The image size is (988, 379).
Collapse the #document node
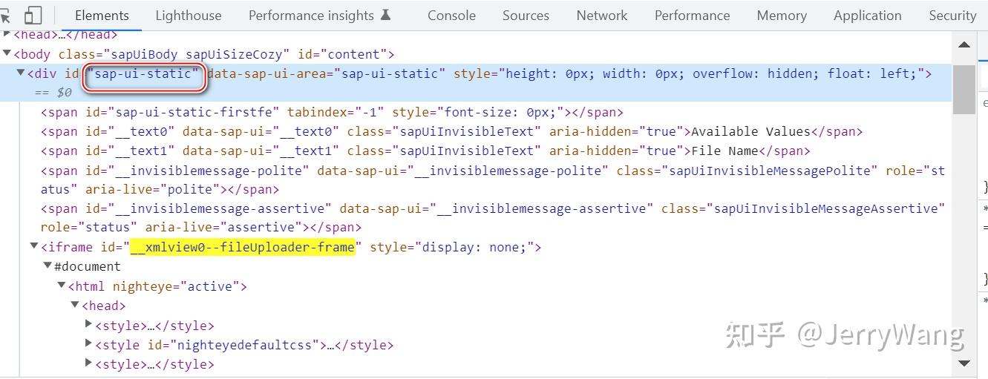tap(48, 266)
